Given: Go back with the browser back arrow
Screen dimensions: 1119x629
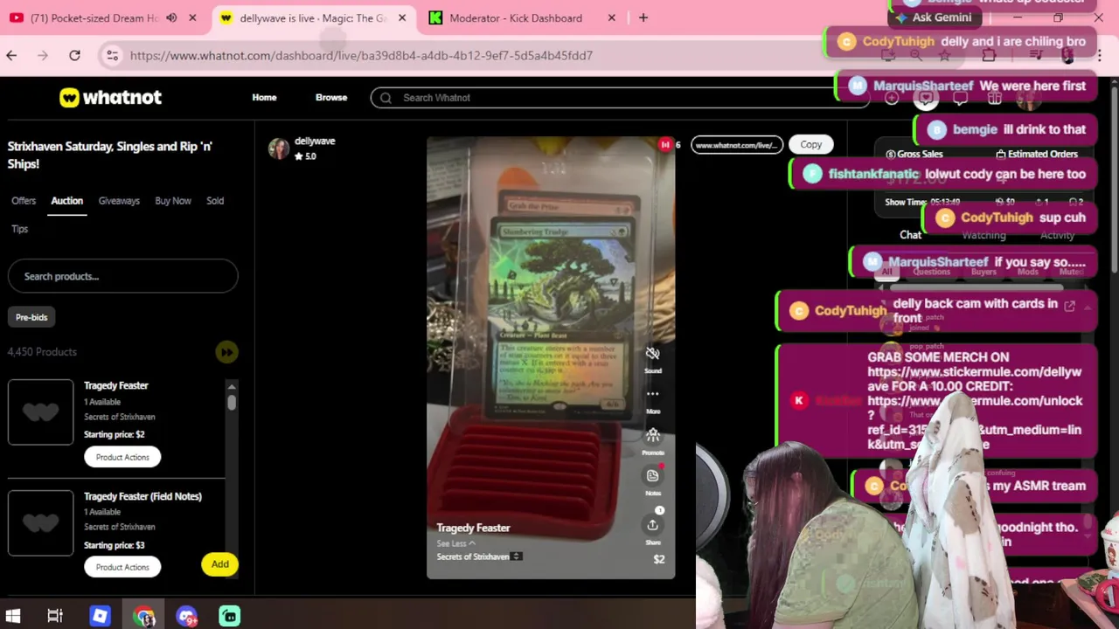Looking at the screenshot, I should pyautogui.click(x=11, y=56).
